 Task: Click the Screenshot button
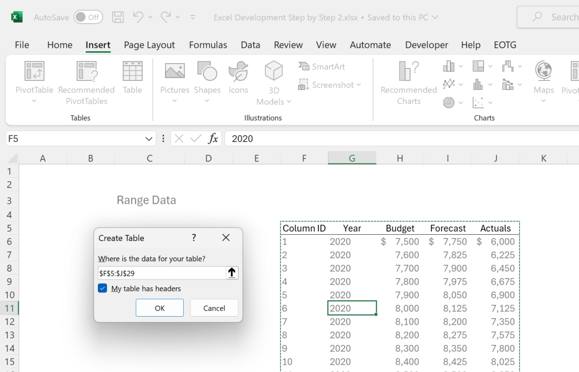(x=330, y=85)
